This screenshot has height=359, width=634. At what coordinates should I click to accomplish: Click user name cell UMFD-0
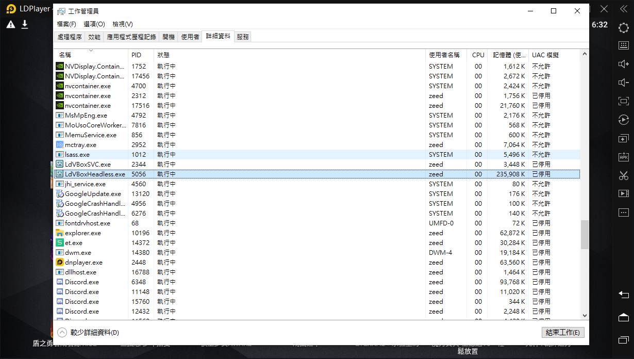[x=441, y=223]
